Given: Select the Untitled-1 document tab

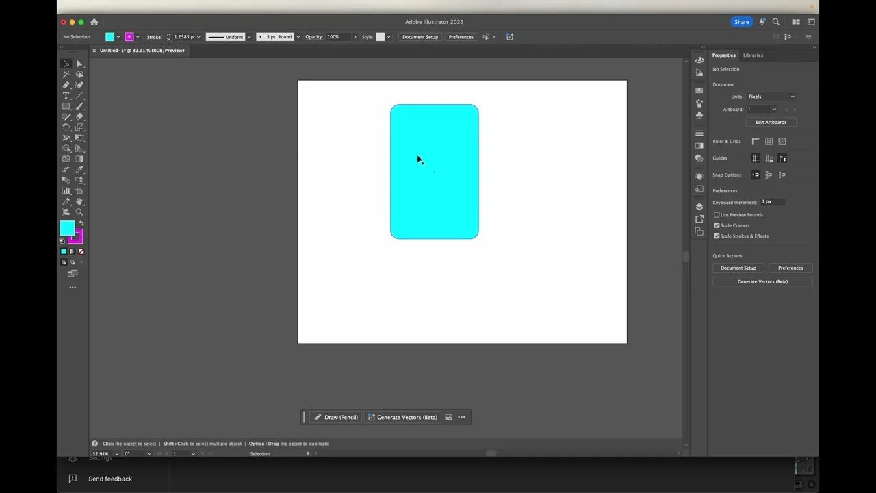Looking at the screenshot, I should tap(142, 51).
